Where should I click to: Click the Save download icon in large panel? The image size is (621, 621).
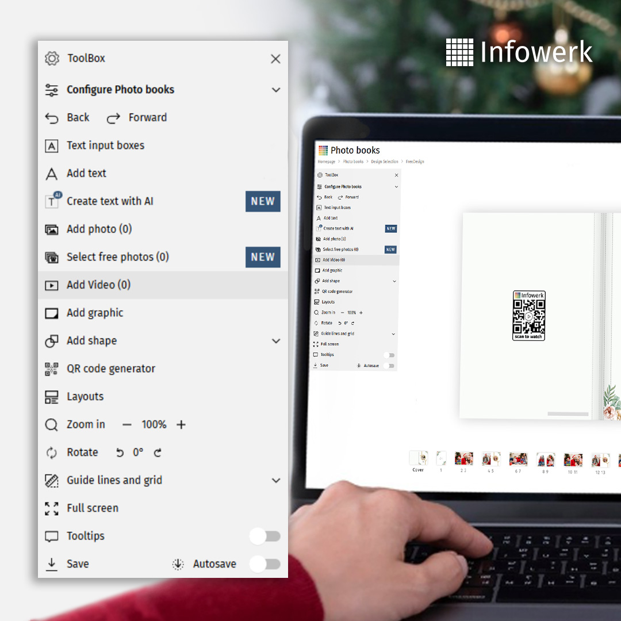[x=52, y=565]
